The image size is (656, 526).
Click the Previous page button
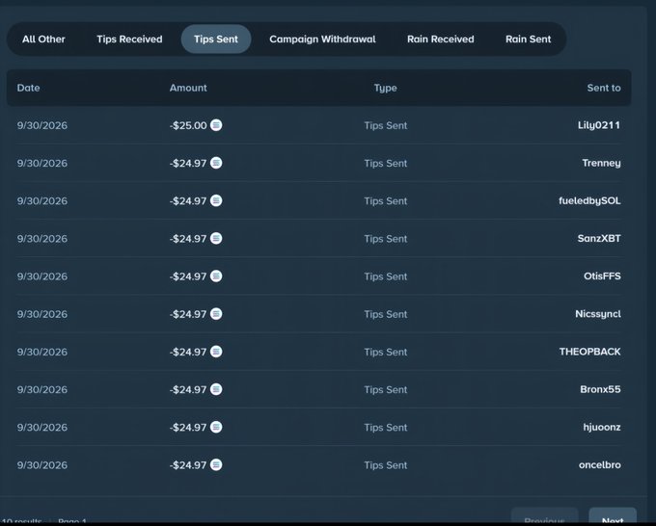click(x=544, y=516)
